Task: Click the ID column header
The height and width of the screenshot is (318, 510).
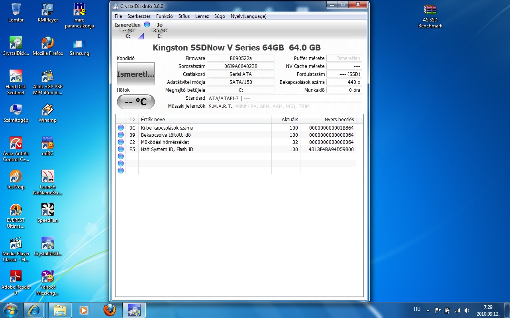Action: click(x=132, y=119)
